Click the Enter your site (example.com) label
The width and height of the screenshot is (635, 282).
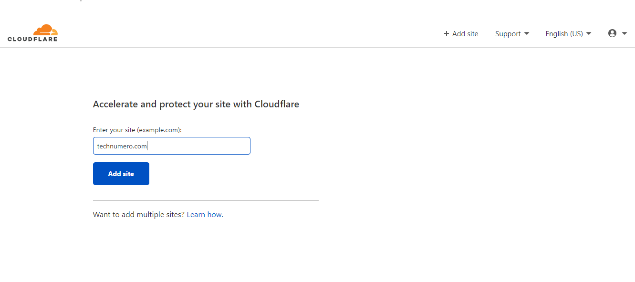click(x=137, y=130)
